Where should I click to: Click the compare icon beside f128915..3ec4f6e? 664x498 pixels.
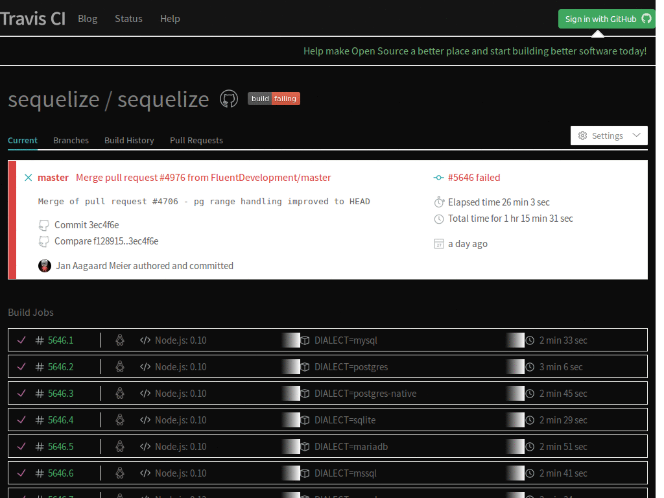[43, 241]
